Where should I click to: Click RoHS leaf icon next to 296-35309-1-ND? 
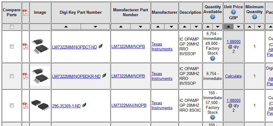[x=84, y=105]
